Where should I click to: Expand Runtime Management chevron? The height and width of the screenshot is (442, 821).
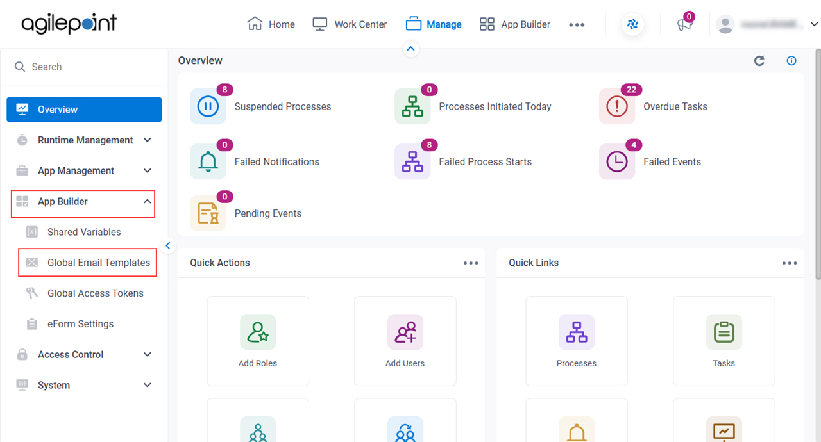(148, 140)
